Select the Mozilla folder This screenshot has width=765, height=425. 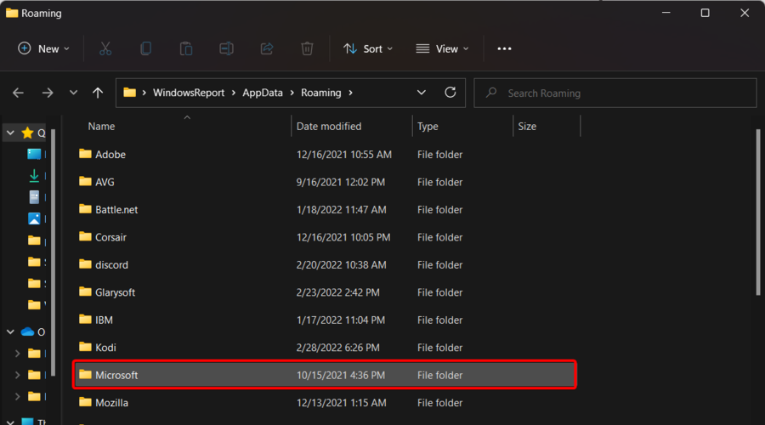pos(325,403)
